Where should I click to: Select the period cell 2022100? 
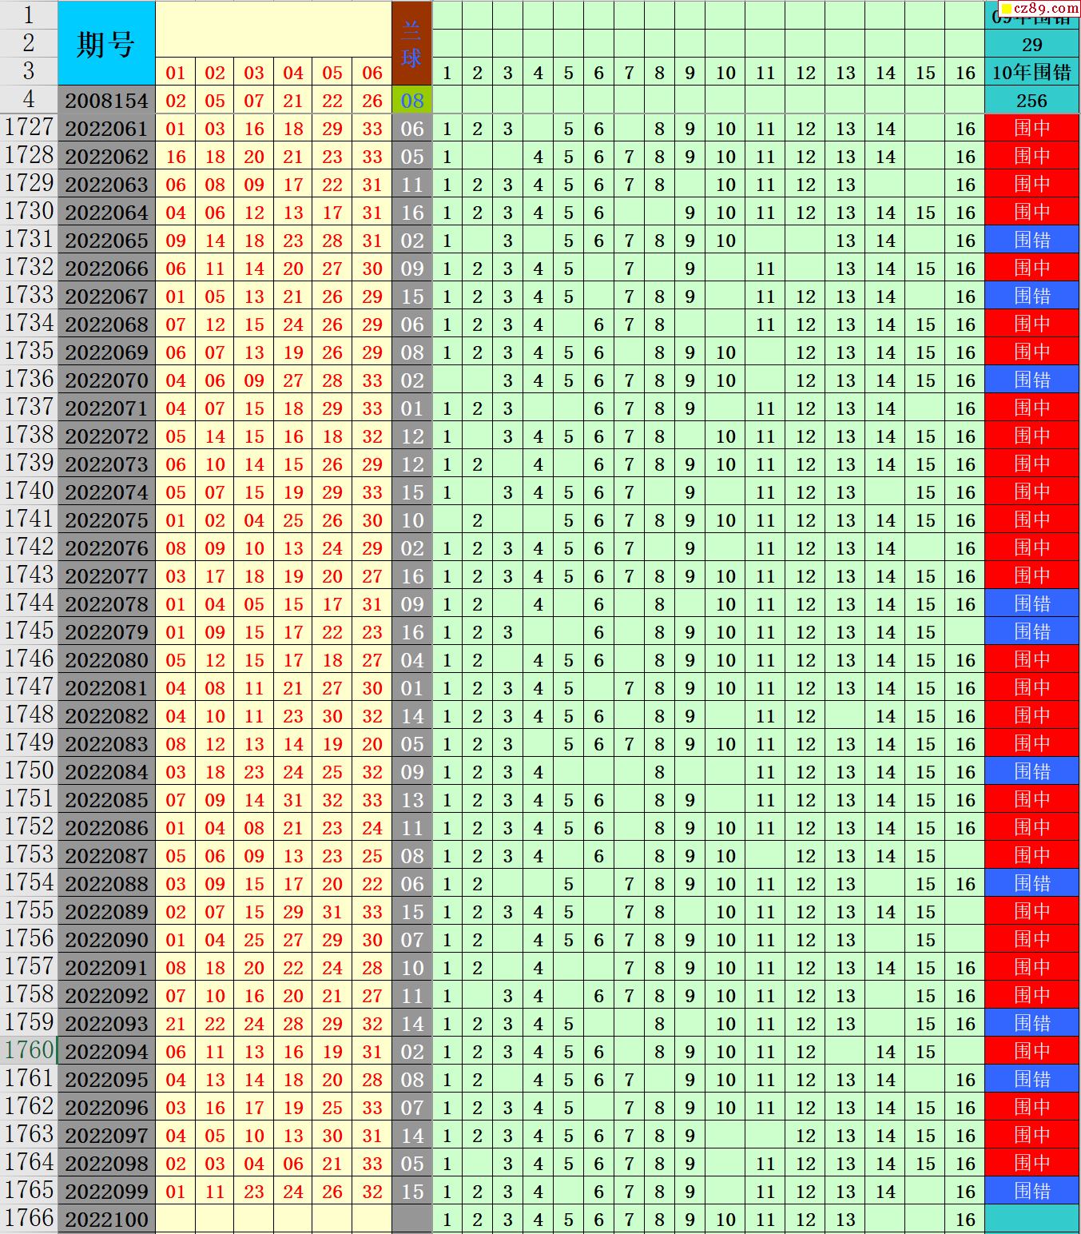click(106, 1220)
